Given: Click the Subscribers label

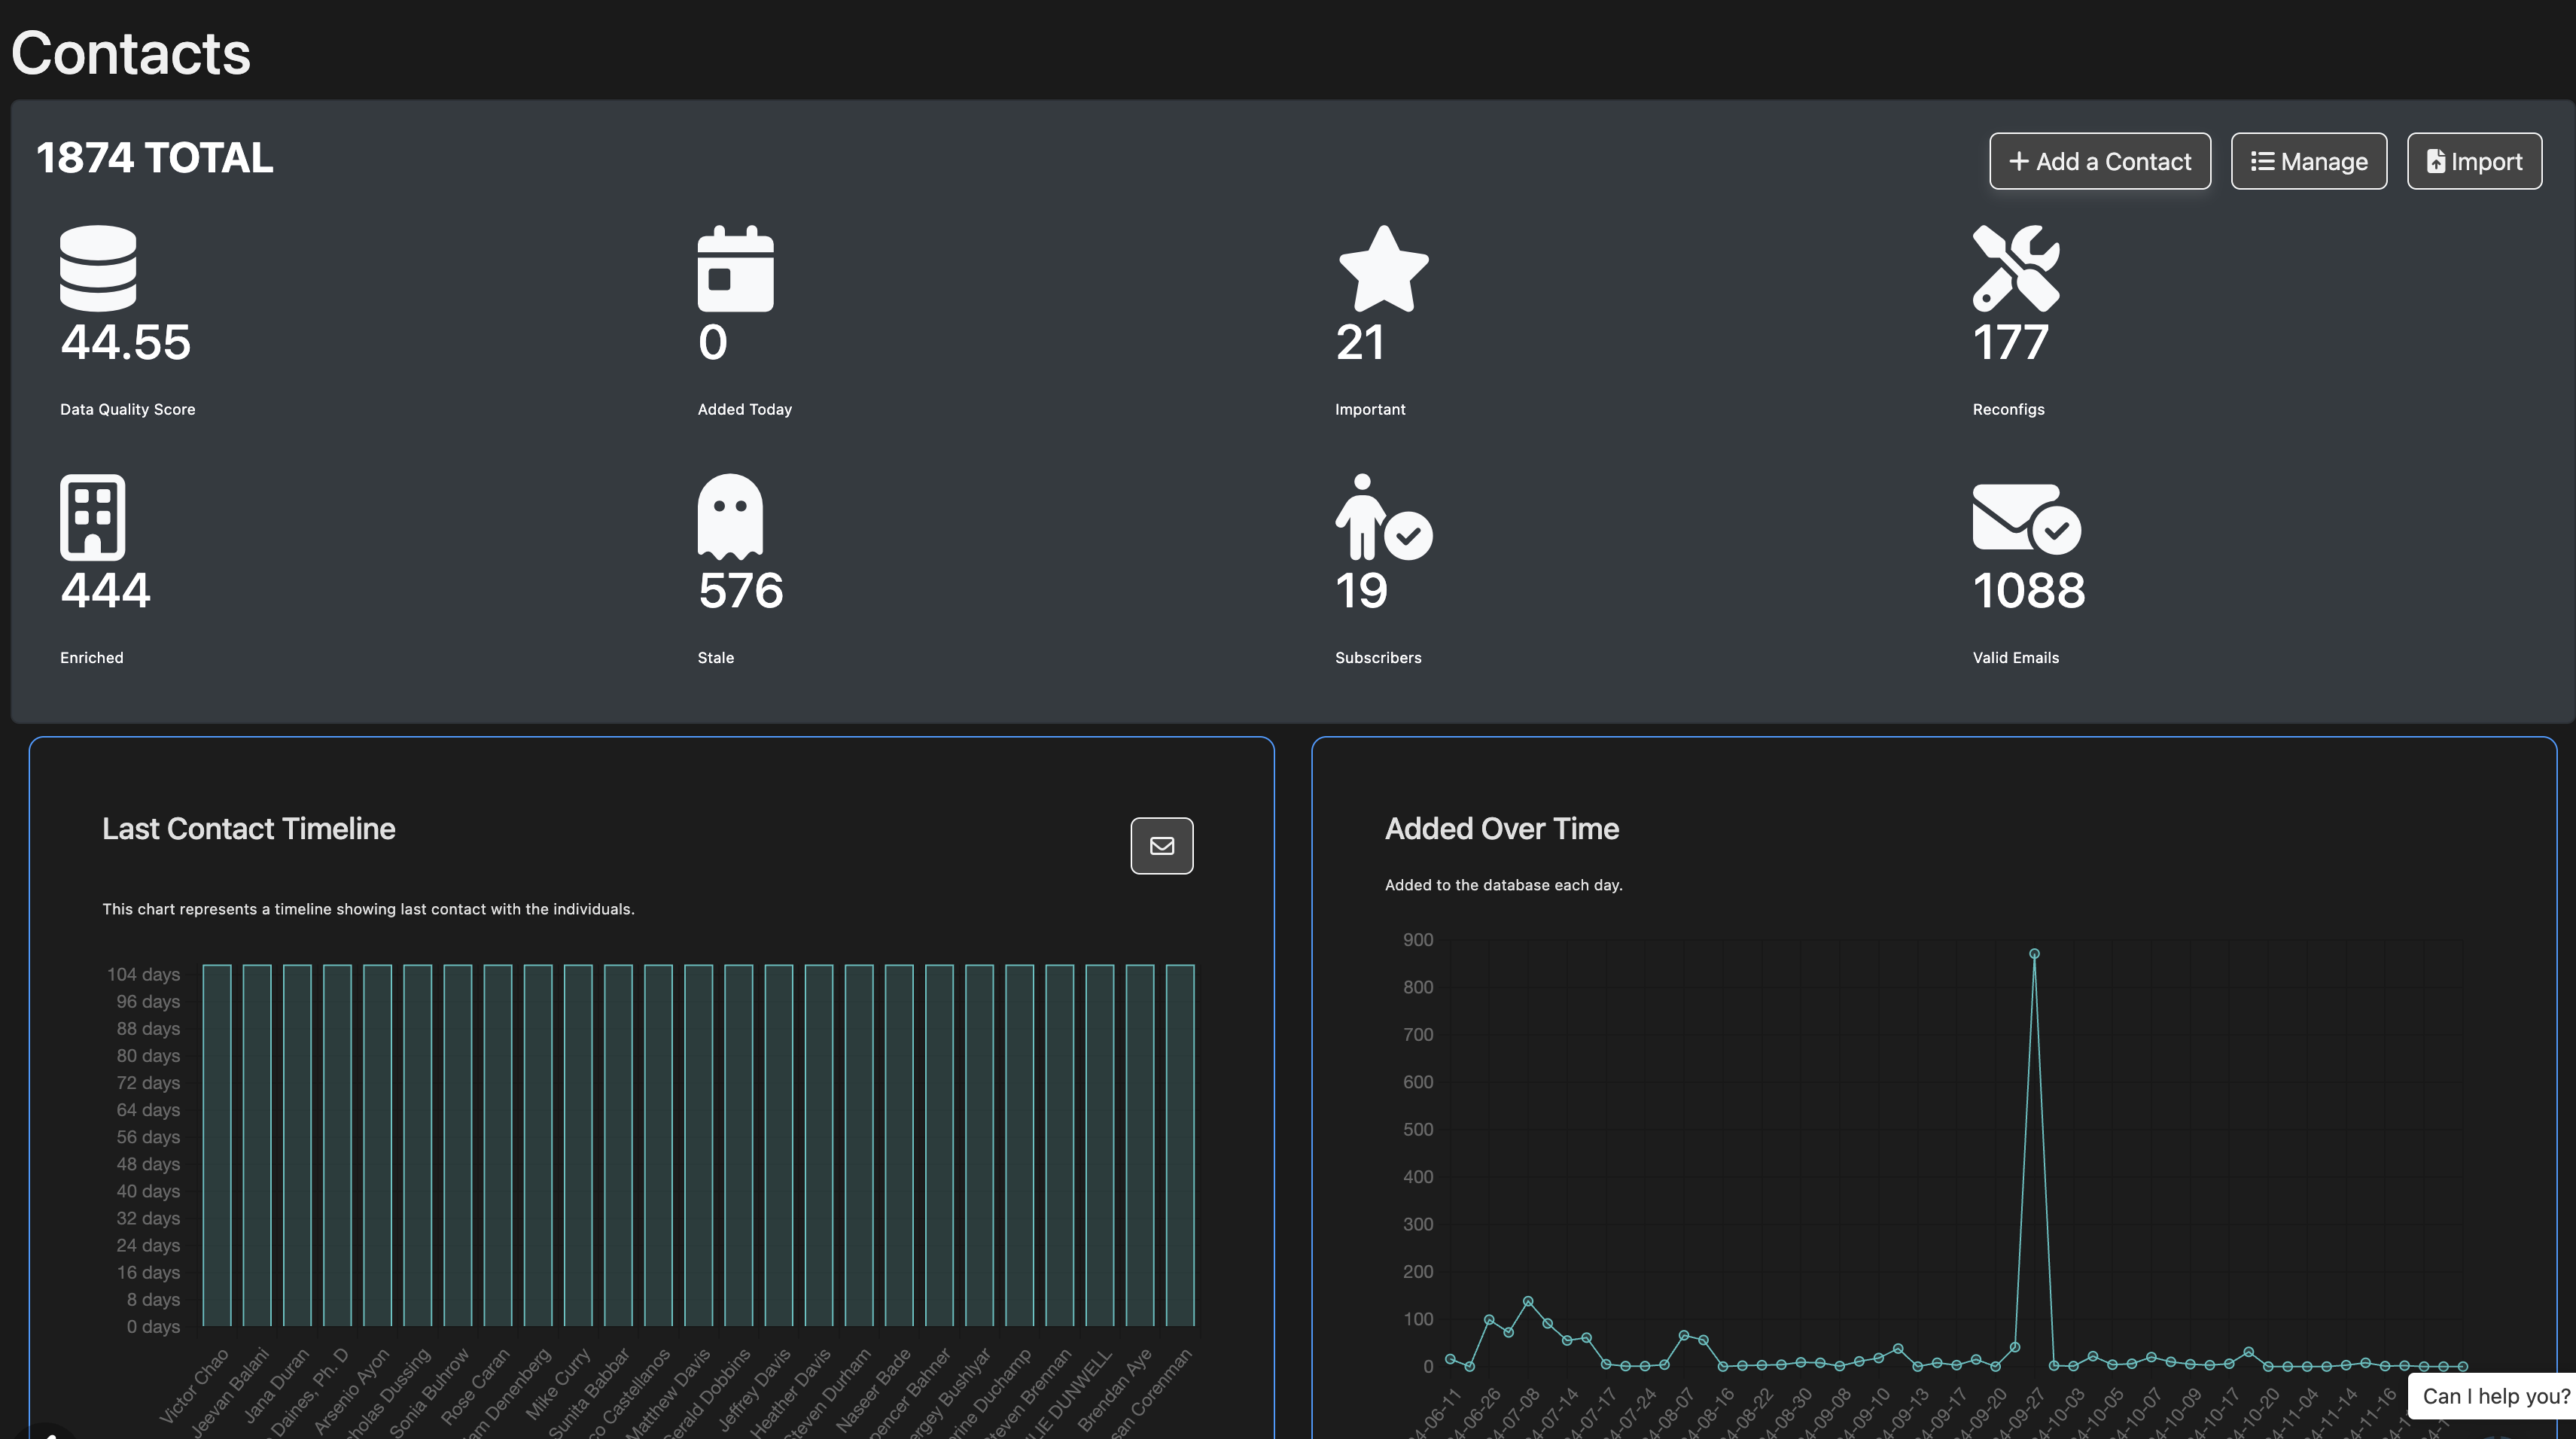Looking at the screenshot, I should (x=1378, y=657).
